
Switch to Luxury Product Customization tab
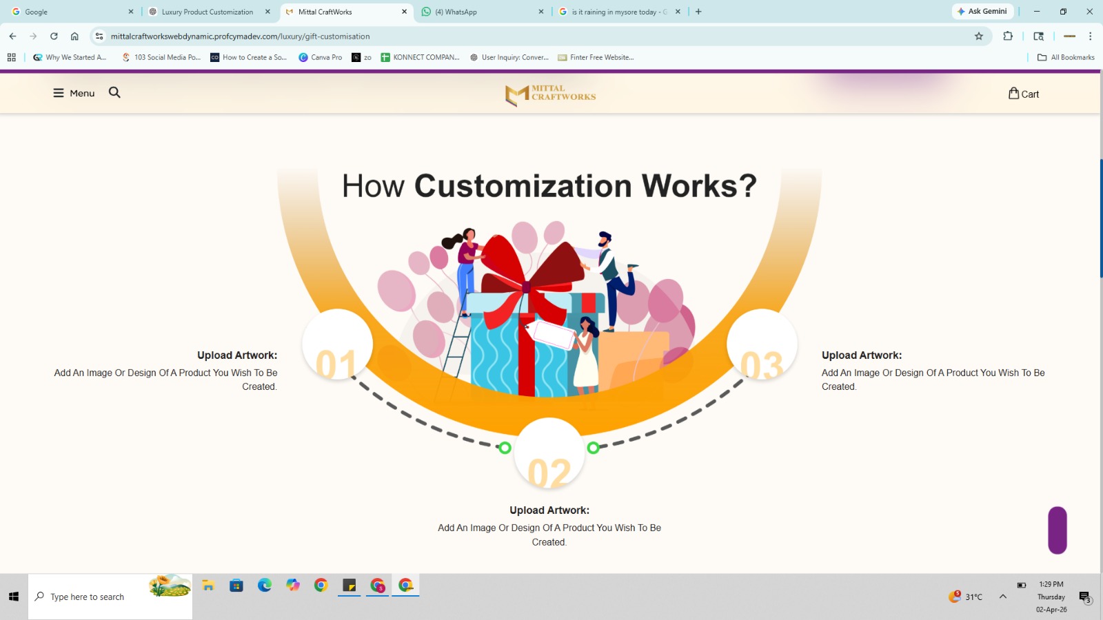pyautogui.click(x=207, y=12)
